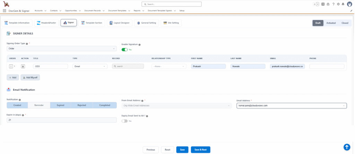Turn on Expiry Email Sent to All
Viewport: 355px width, 154px height.
[124, 121]
